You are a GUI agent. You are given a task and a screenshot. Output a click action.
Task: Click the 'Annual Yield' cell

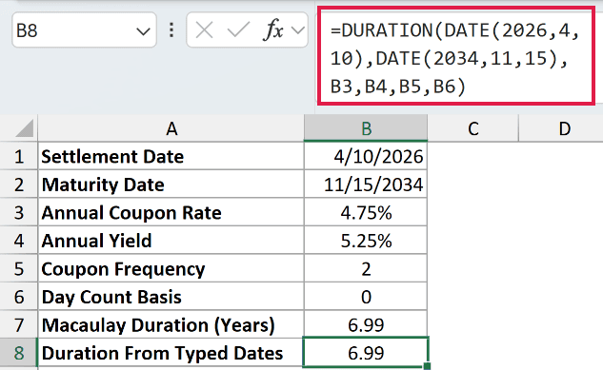[171, 241]
